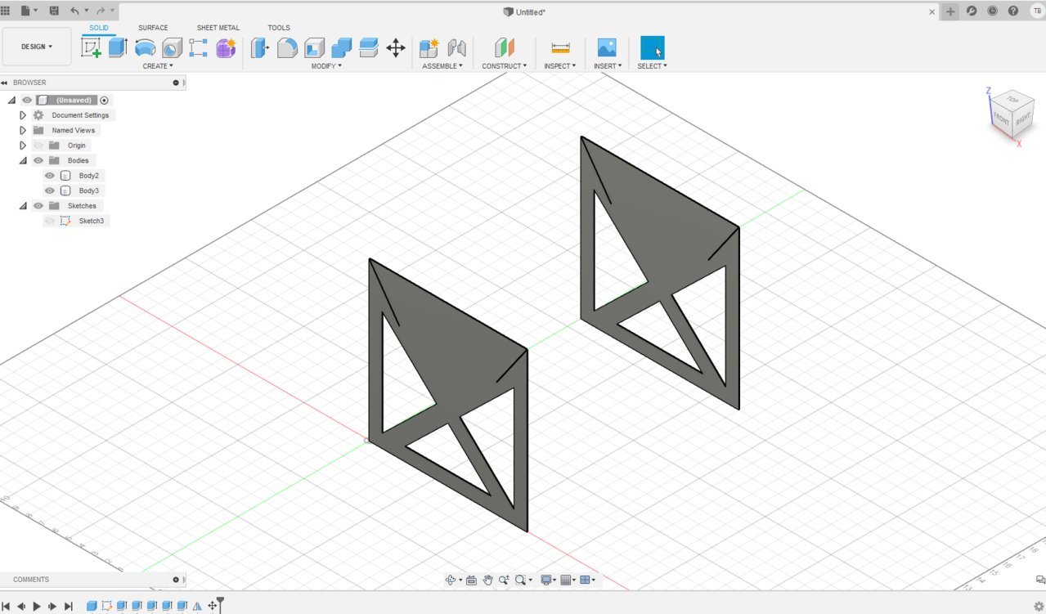
Task: Start a new sketch with Create Sketch
Action: [91, 47]
